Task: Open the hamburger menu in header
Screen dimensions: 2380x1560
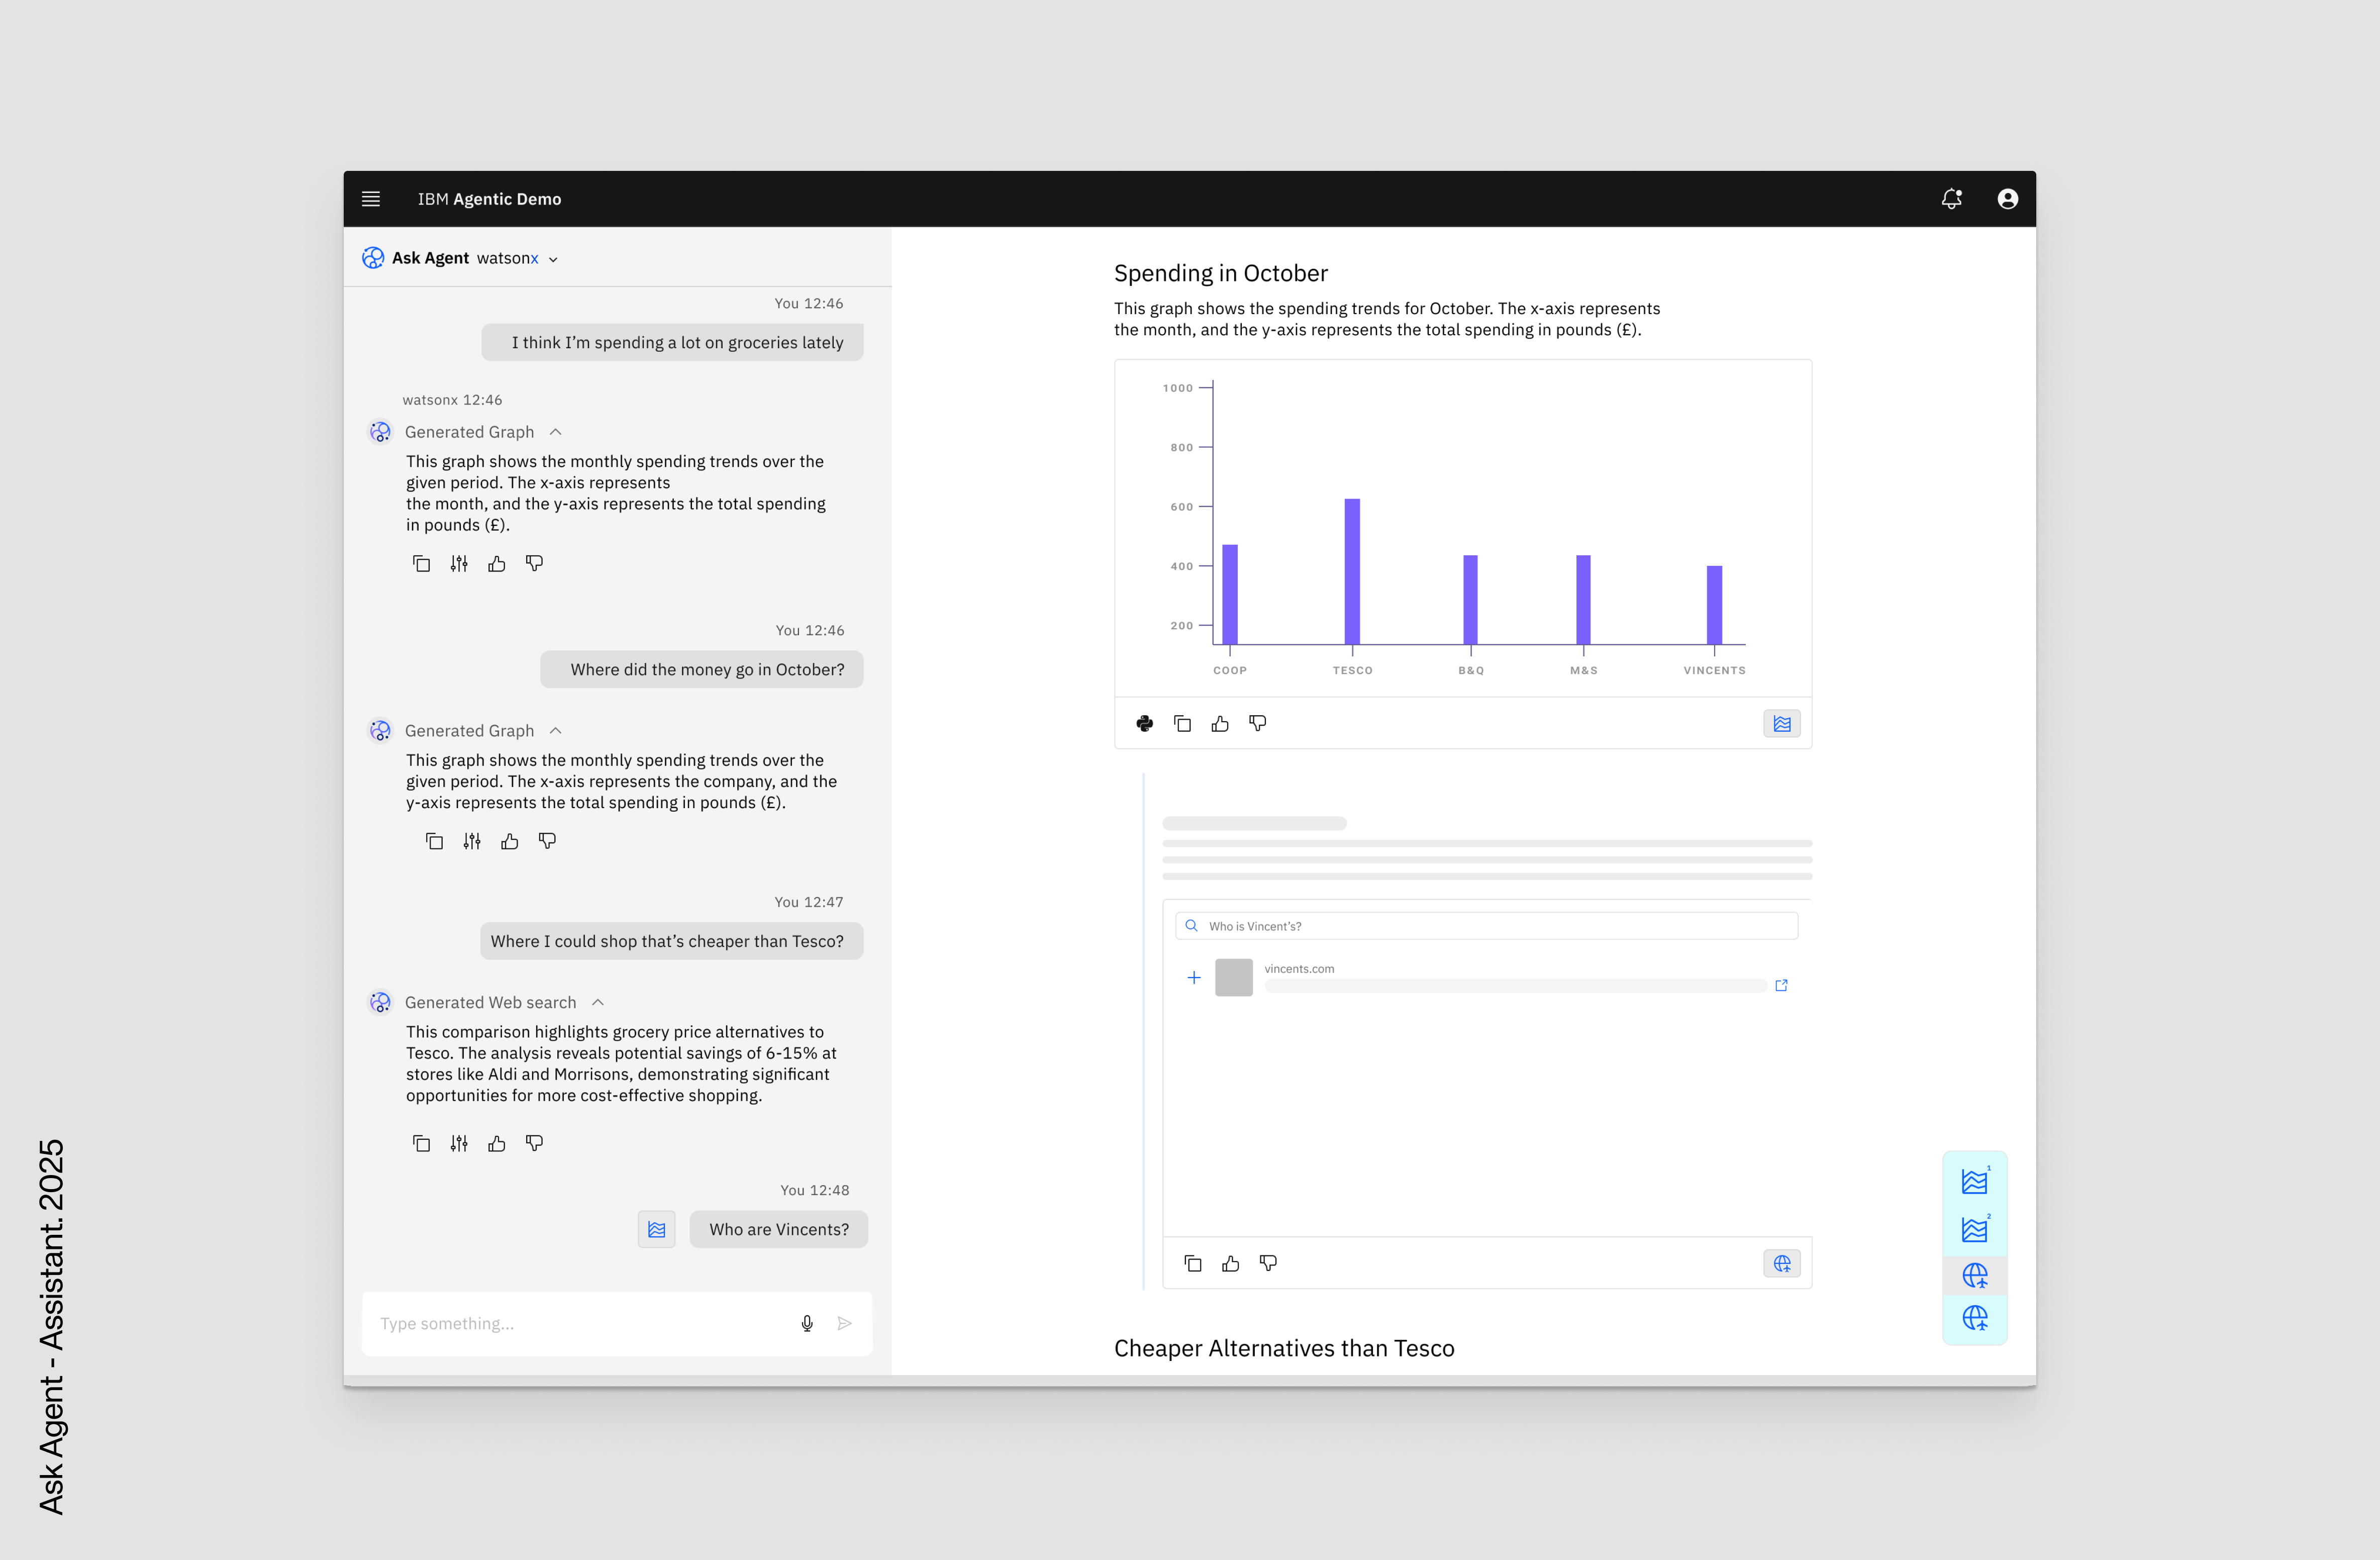Action: point(370,199)
